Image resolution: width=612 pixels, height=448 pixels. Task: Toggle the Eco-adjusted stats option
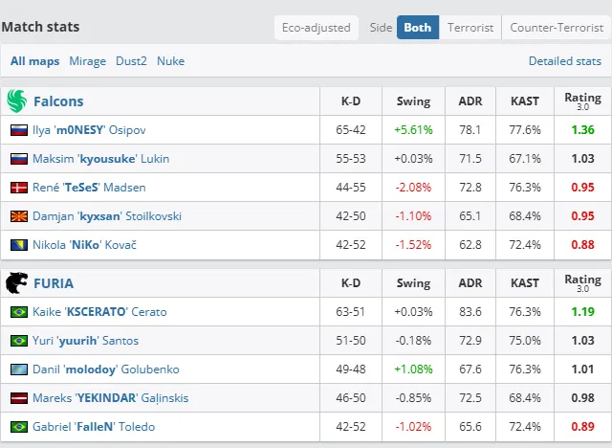point(317,28)
